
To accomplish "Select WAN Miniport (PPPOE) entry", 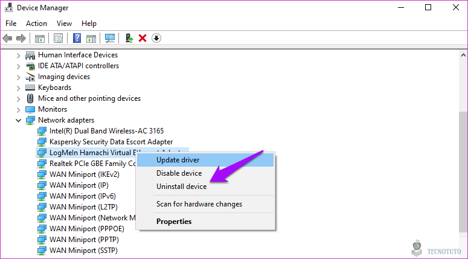I will (x=86, y=229).
